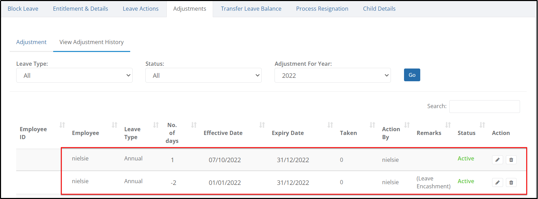Edit the 07/10/2022 adjustment with pencil icon

(497, 160)
